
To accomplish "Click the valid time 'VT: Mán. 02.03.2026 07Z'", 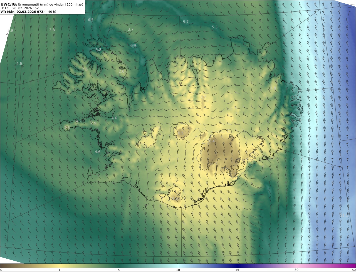I will coord(22,12).
